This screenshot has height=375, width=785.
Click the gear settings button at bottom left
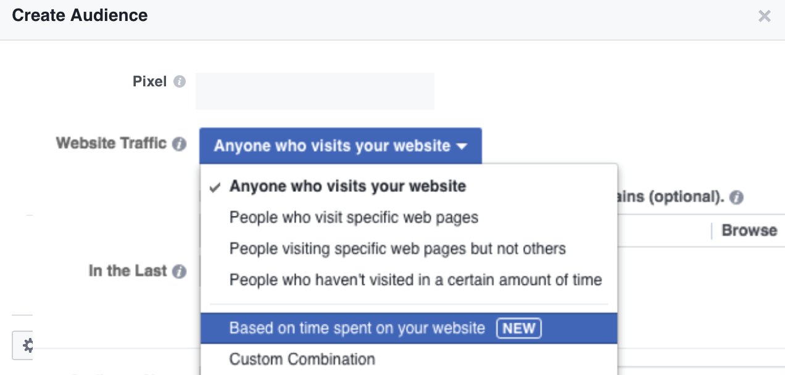point(25,345)
